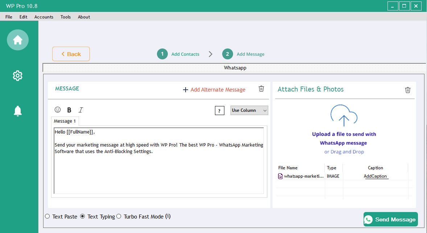The height and width of the screenshot is (233, 427).
Task: Click the info (i) icon beside Turbo Fast Mode
Action: pos(168,216)
